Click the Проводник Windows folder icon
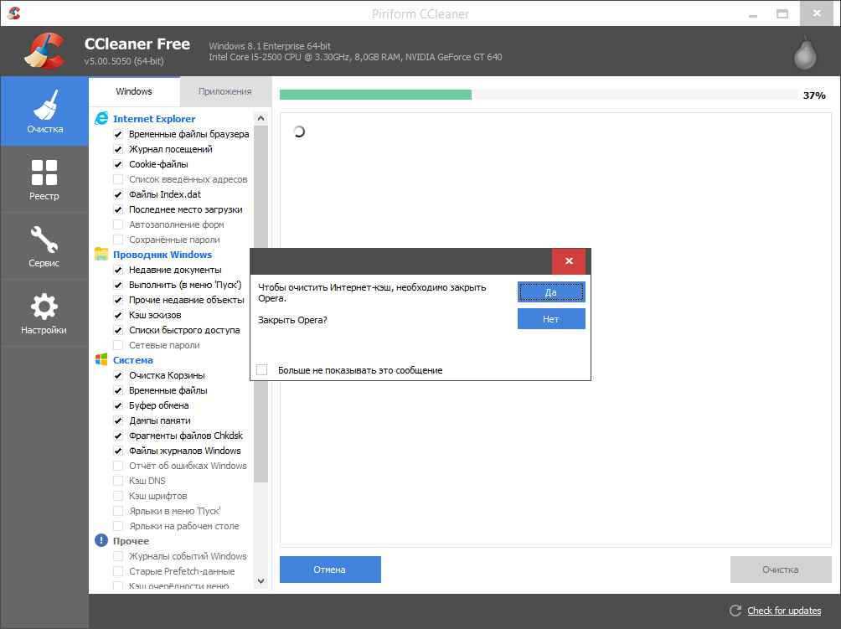Image resolution: width=841 pixels, height=629 pixels. 101,255
